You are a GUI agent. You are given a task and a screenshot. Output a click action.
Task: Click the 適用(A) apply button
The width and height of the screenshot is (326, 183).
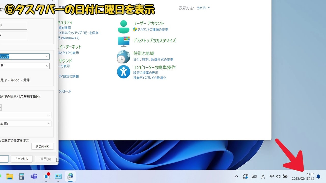pos(46,159)
